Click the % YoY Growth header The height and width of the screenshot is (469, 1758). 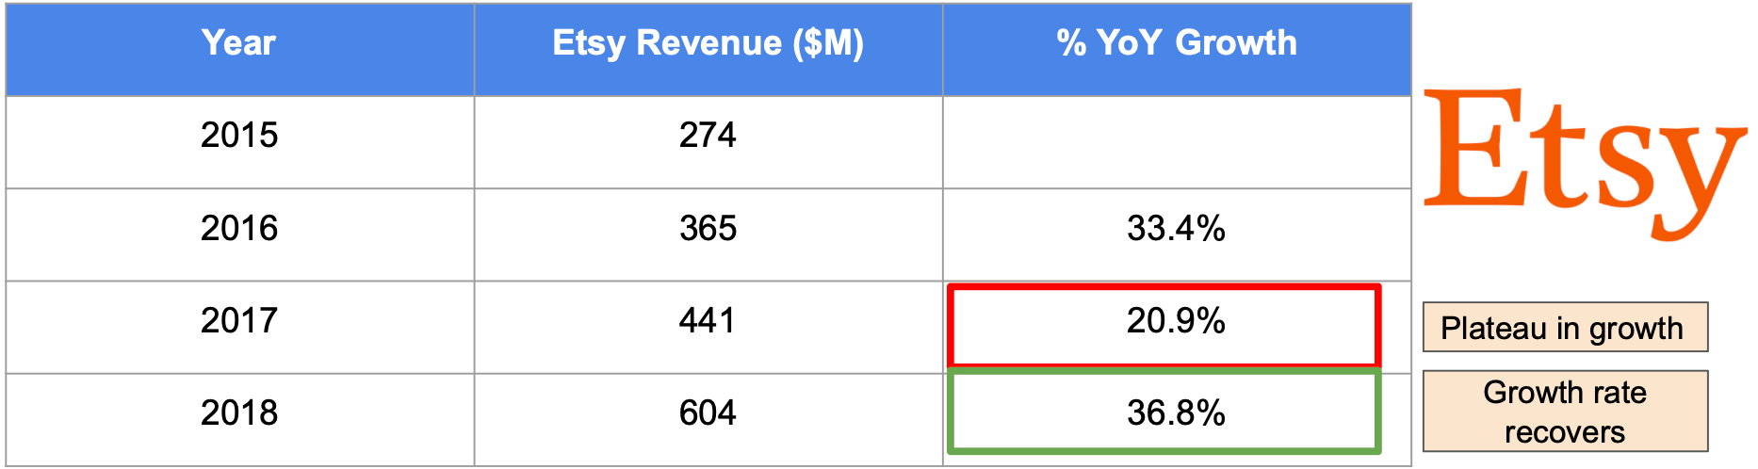[x=1177, y=49]
